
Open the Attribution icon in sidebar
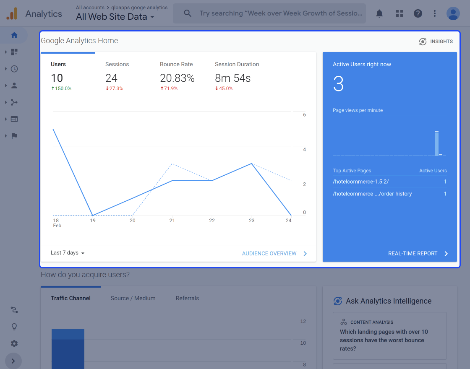pyautogui.click(x=14, y=310)
